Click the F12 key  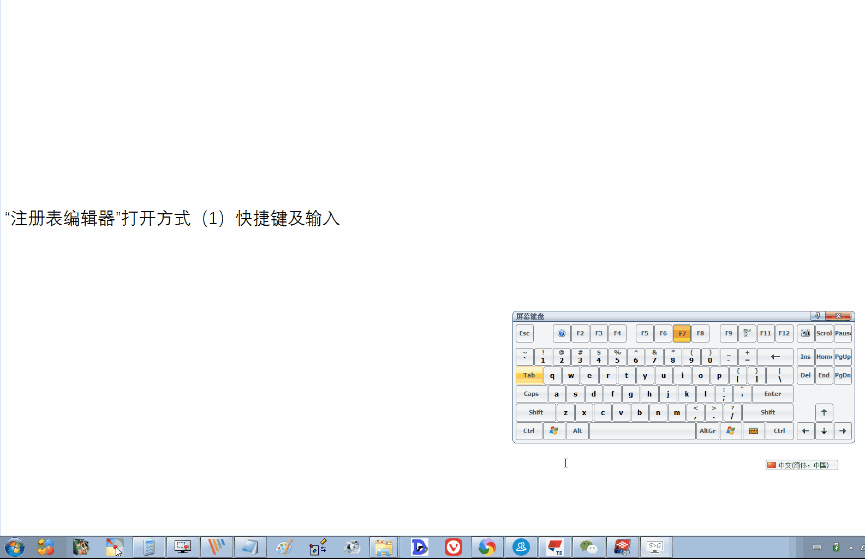784,333
